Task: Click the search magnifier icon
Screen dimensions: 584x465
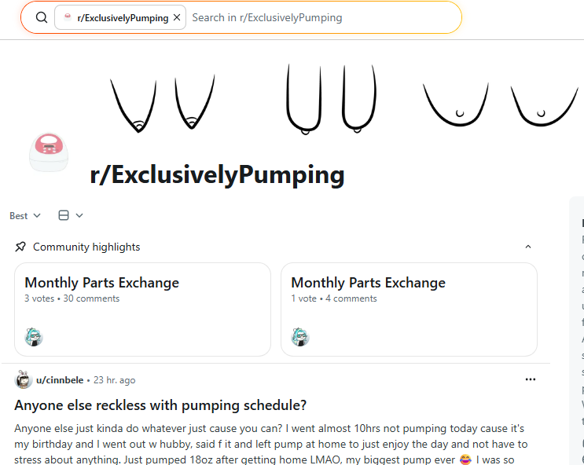Action: point(42,17)
